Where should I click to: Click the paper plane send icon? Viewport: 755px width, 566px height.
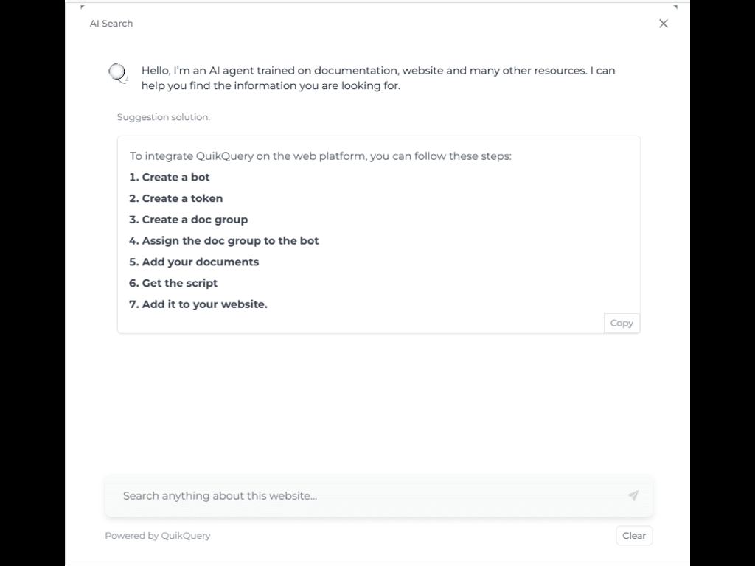coord(633,496)
